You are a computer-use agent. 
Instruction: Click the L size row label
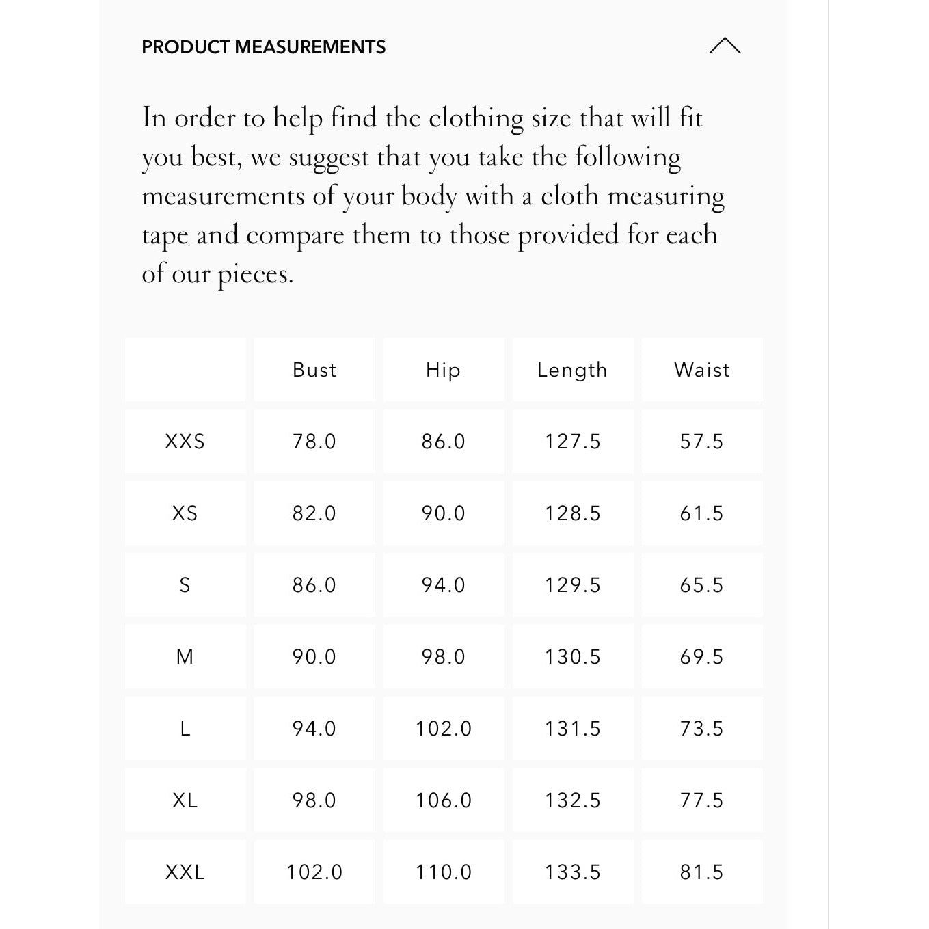coord(185,729)
